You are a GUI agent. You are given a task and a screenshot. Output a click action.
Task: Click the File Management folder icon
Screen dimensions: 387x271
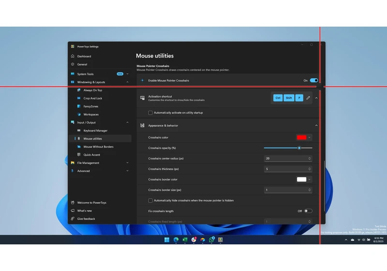(x=73, y=163)
